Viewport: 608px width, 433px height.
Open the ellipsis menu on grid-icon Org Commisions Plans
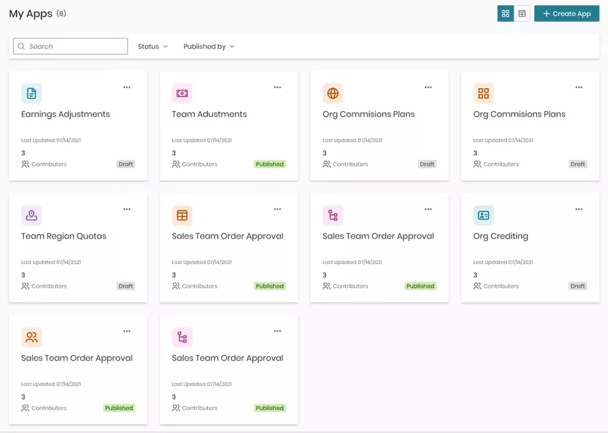[x=579, y=87]
